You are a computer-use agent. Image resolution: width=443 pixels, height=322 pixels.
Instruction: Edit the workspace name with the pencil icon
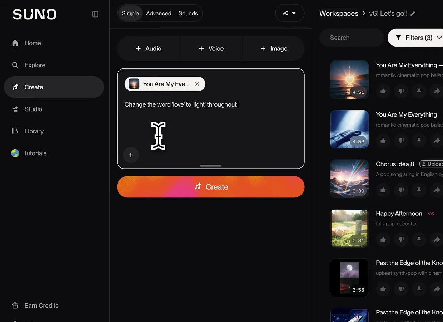pyautogui.click(x=413, y=13)
